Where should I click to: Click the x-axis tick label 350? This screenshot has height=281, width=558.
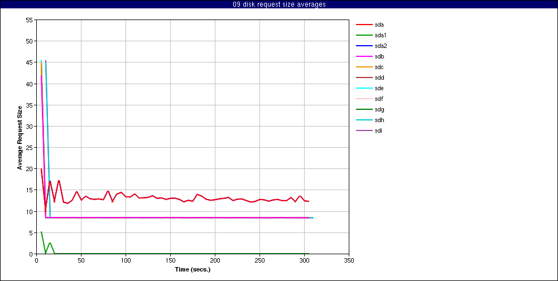[x=349, y=260]
